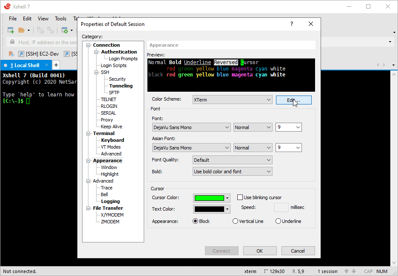Viewport: 398px width, 276px height.
Task: Select Keyboard in the category tree
Action: (112, 140)
